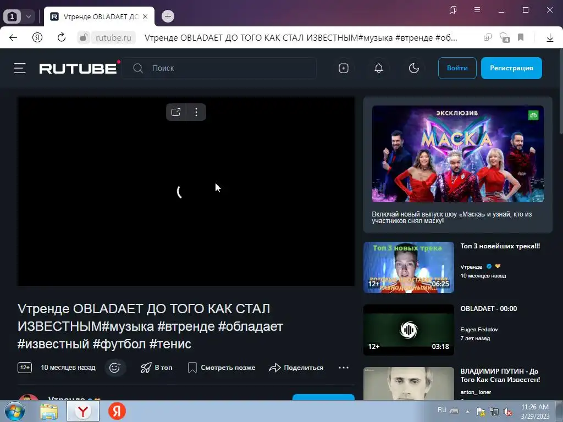Click Смотреть позже bookmark
Screen dimensions: 563x422
point(222,368)
